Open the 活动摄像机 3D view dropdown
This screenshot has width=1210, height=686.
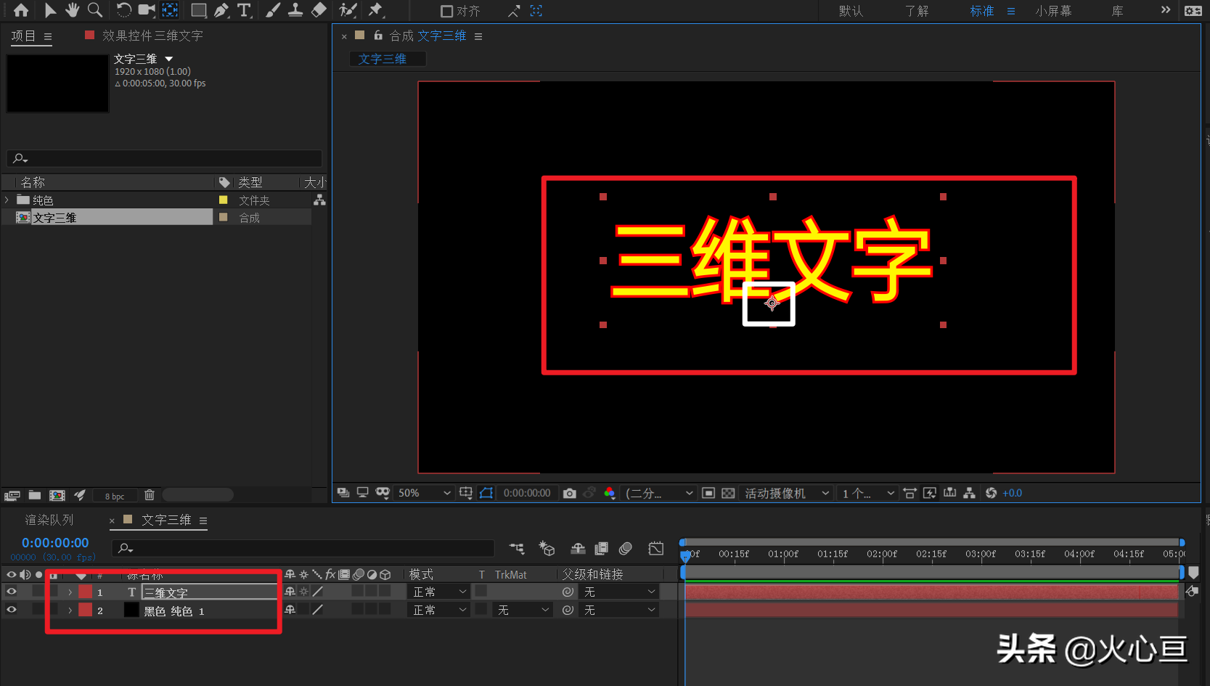point(787,493)
